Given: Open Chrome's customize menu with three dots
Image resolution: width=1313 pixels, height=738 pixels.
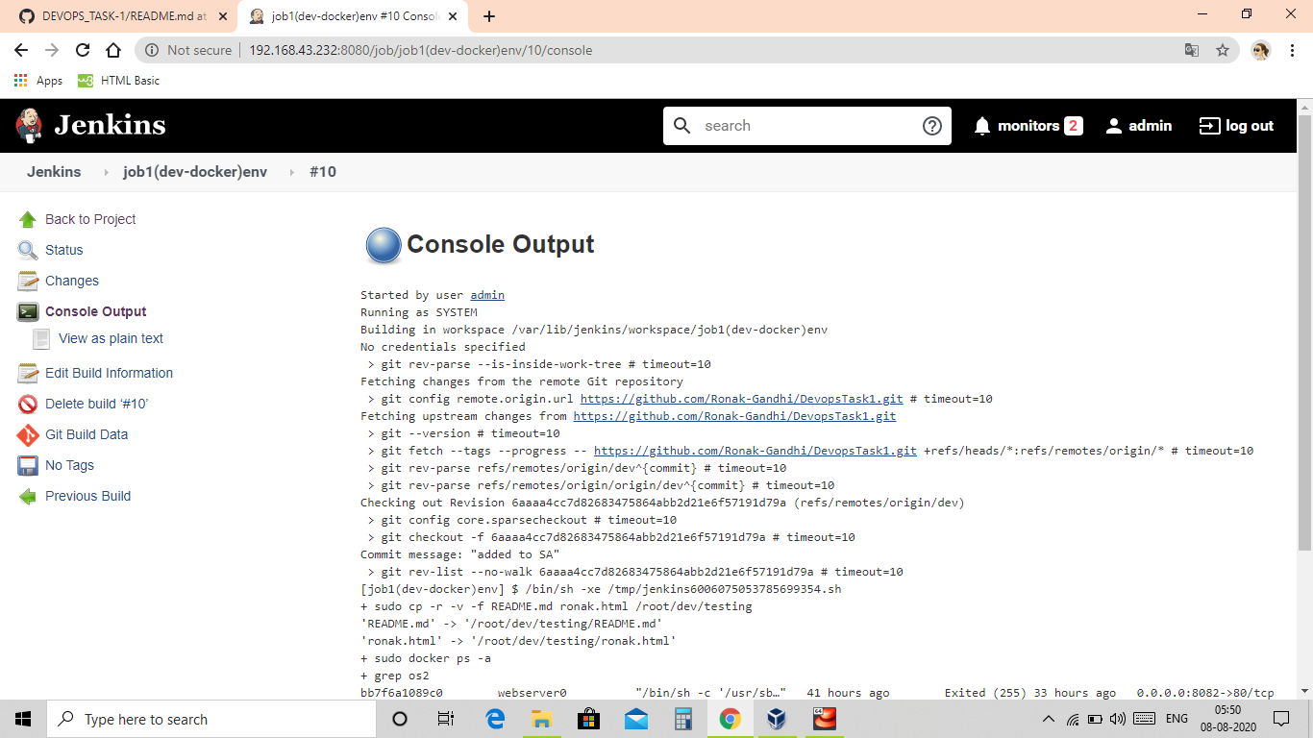Looking at the screenshot, I should tap(1292, 50).
